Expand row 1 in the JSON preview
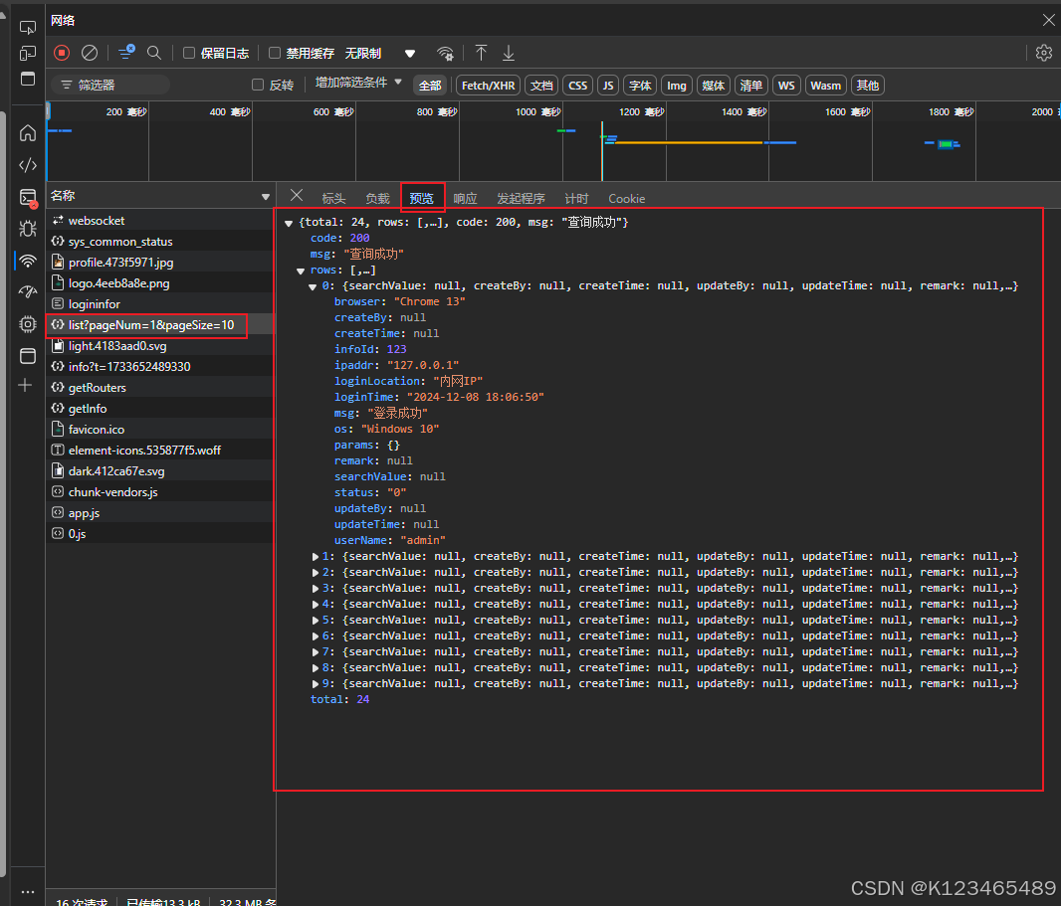Image resolution: width=1061 pixels, height=906 pixels. point(317,557)
